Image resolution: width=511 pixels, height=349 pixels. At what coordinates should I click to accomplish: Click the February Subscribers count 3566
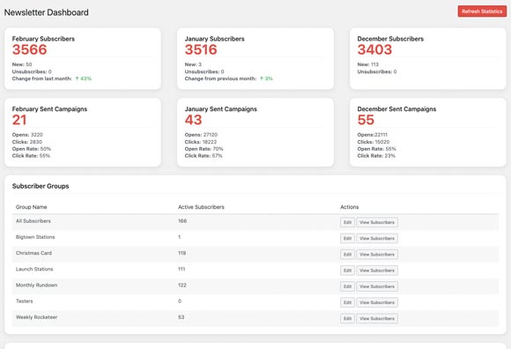coord(30,50)
